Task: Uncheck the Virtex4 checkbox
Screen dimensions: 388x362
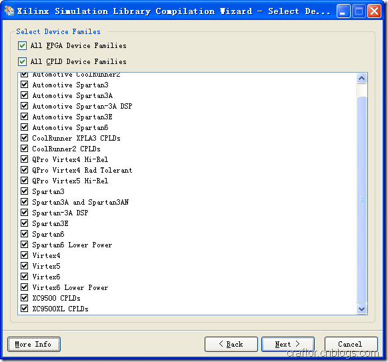Action: click(x=24, y=255)
